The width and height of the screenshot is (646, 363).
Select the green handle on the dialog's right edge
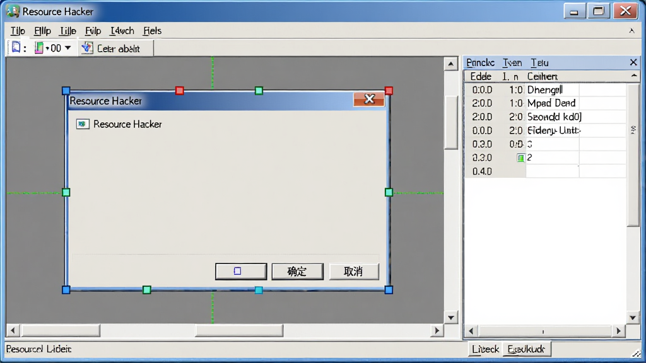pos(389,192)
